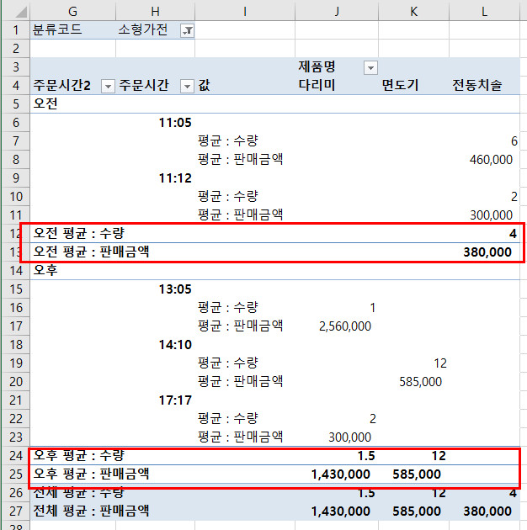
Task: Click the 11:05 order time cell
Action: [x=175, y=123]
